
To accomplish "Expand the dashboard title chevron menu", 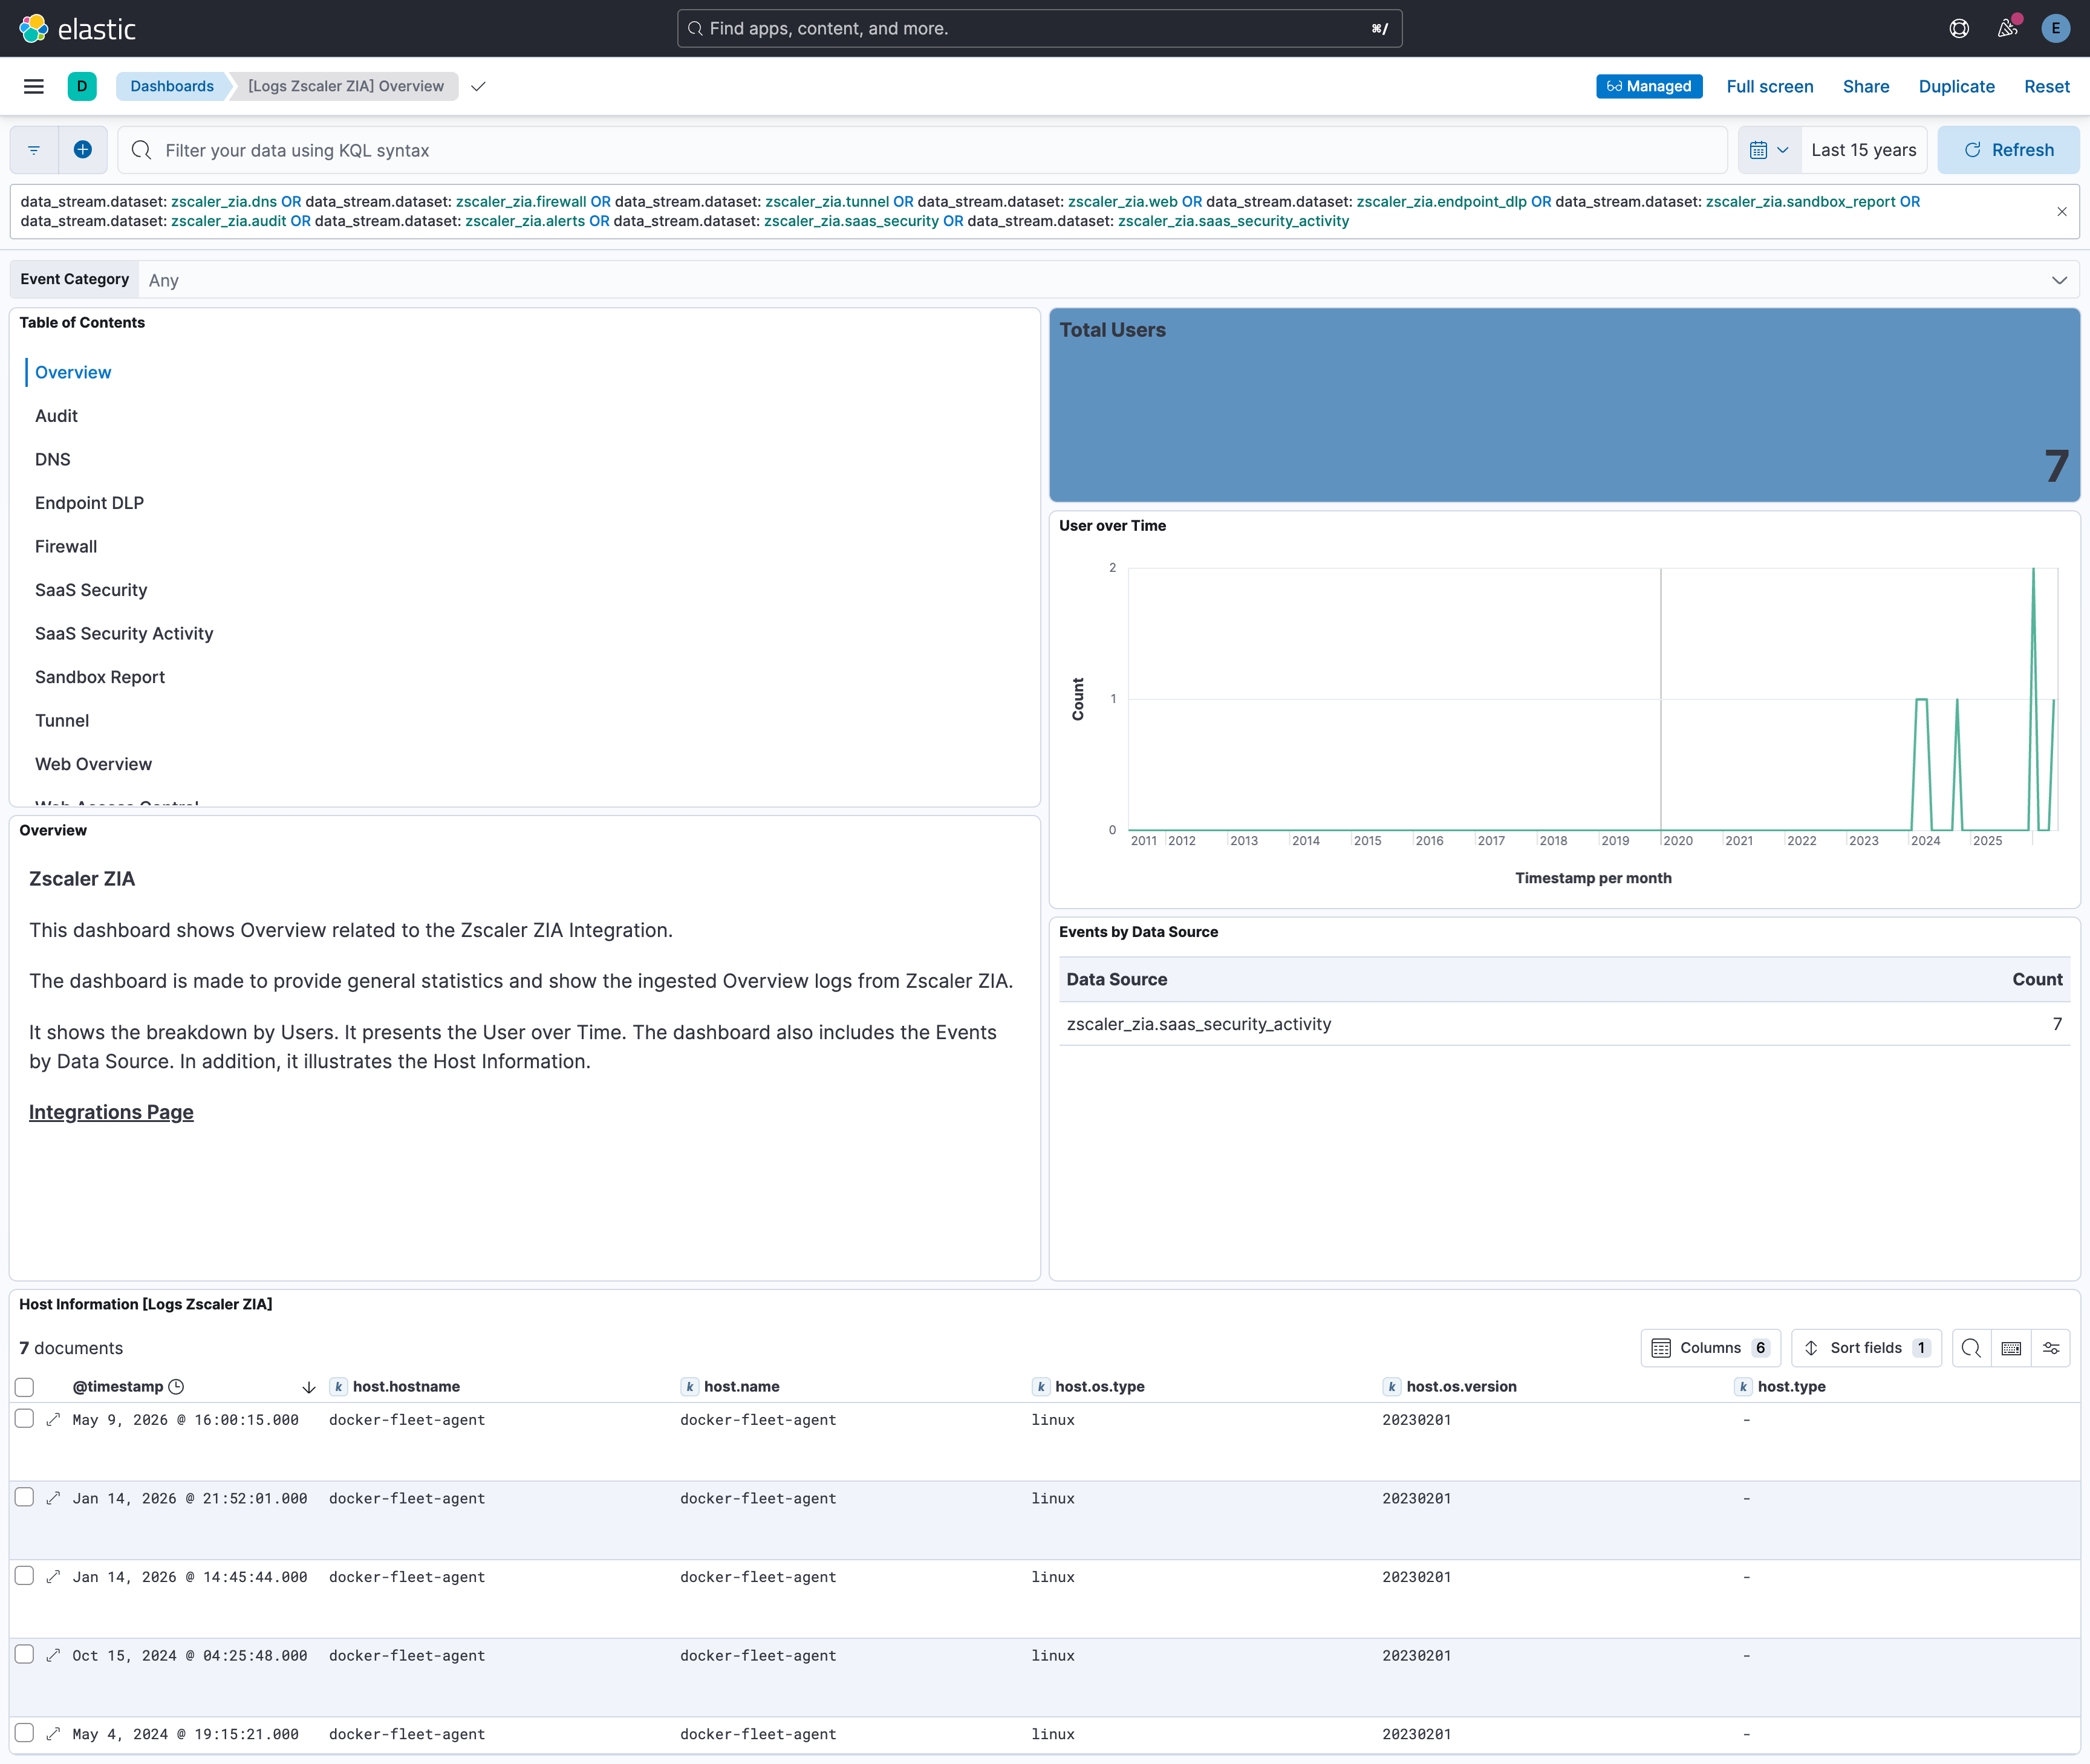I will pyautogui.click(x=478, y=86).
